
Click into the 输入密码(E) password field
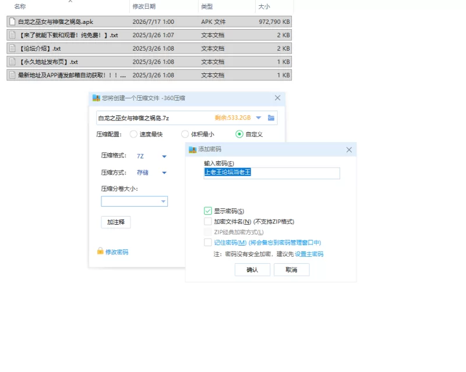(271, 173)
